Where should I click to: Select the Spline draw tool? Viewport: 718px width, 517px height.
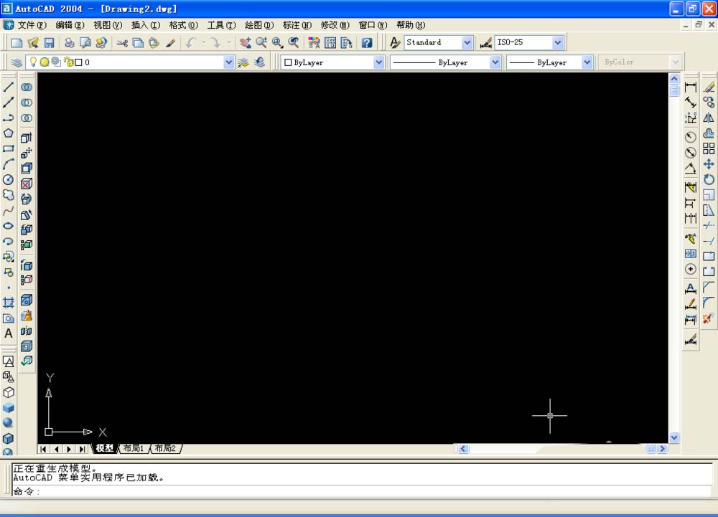(8, 211)
